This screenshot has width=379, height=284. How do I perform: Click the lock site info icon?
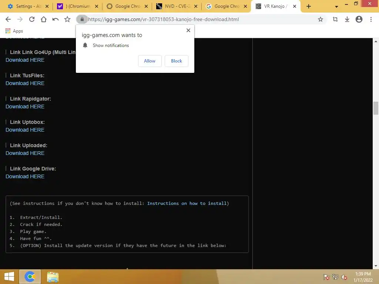tap(82, 19)
